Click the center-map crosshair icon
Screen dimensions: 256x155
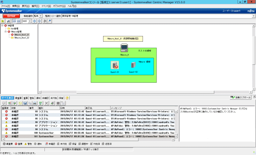[39, 21]
